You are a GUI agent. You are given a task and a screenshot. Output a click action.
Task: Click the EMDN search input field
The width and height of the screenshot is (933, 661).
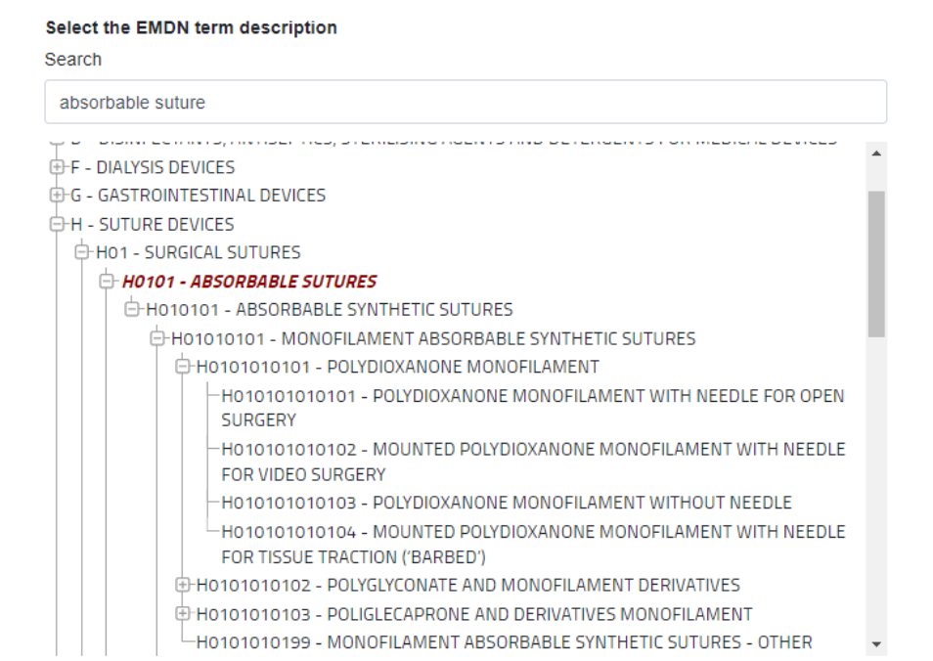tap(466, 102)
